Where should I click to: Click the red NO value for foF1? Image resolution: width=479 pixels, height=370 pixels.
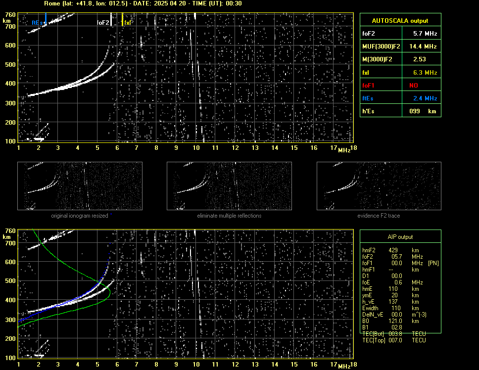pos(414,86)
